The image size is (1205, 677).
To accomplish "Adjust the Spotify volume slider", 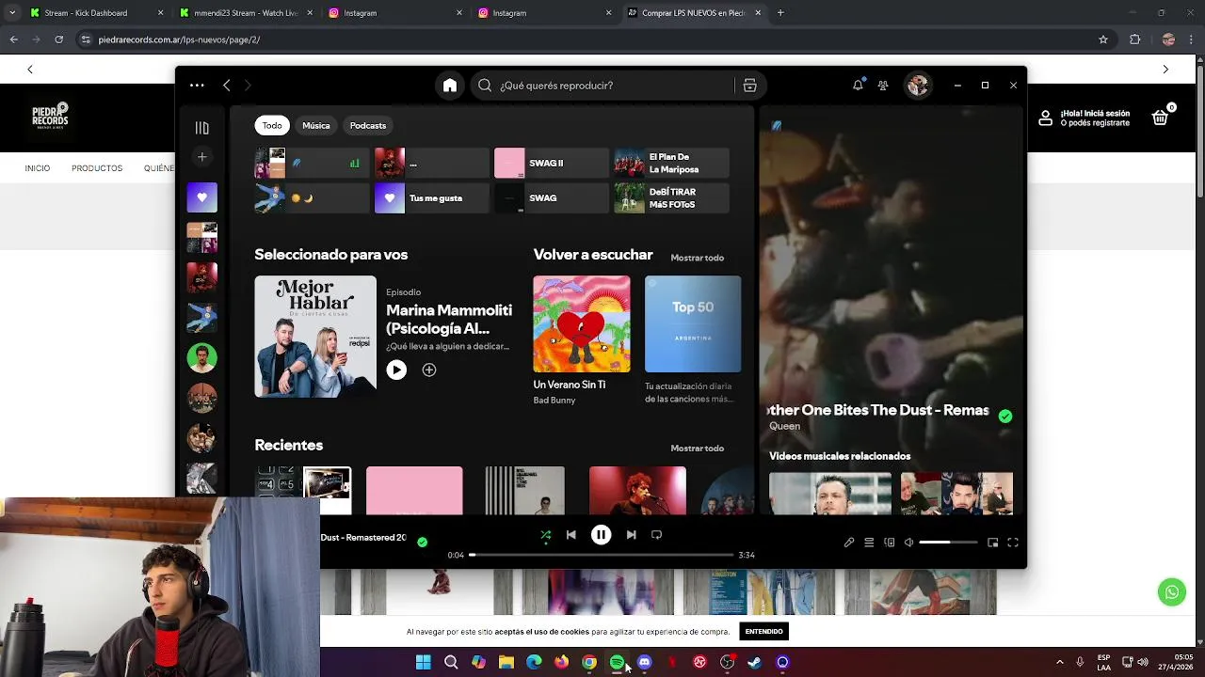I will (x=948, y=543).
